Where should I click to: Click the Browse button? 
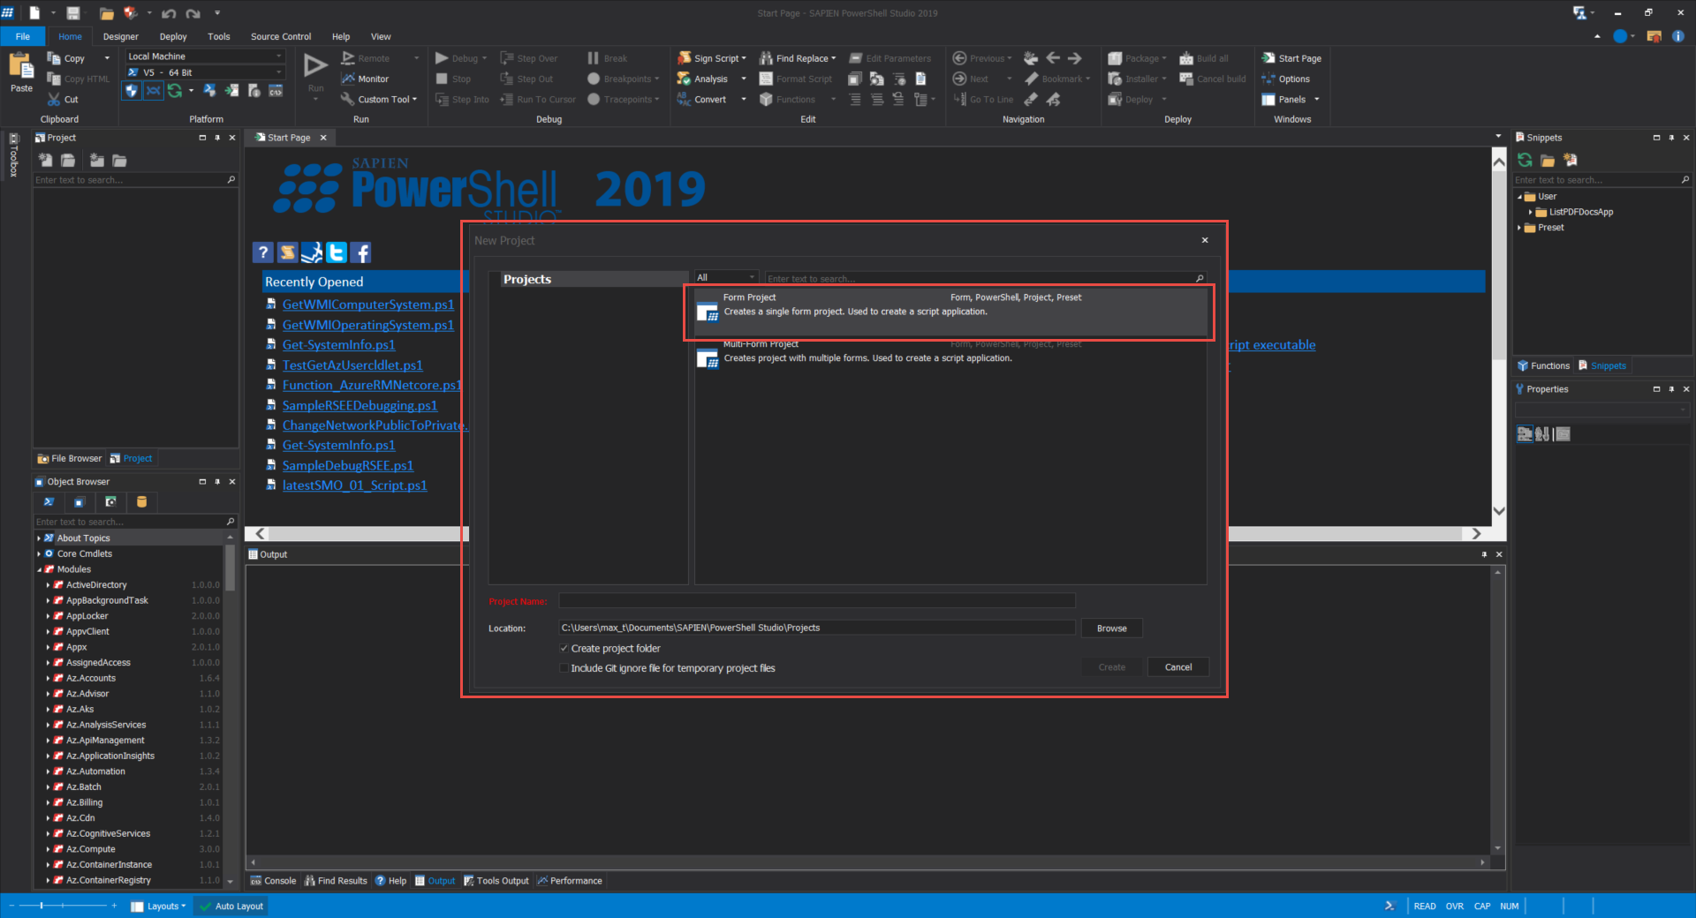tap(1111, 628)
